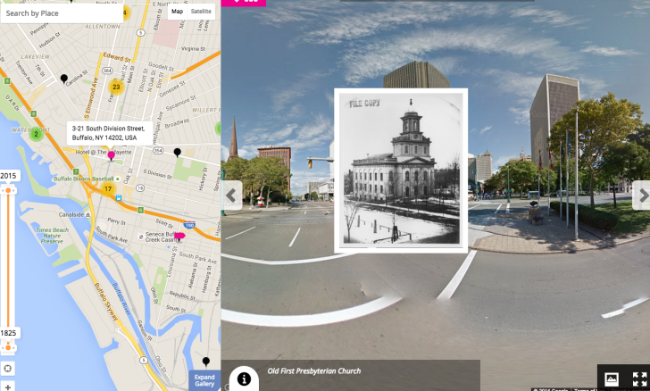The width and height of the screenshot is (650, 391).
Task: Open the green cluster marker labeled 2
Action: [x=37, y=134]
